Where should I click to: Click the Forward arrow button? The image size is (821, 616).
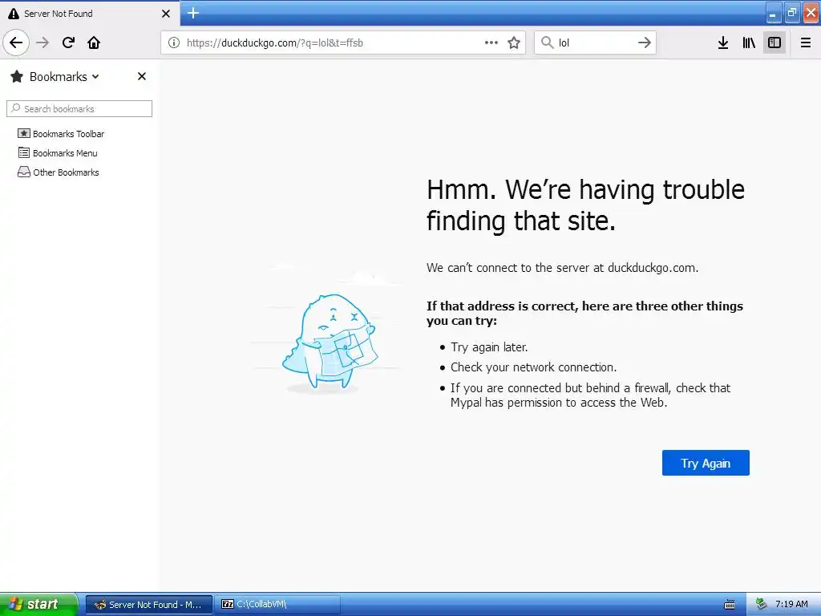pyautogui.click(x=42, y=43)
